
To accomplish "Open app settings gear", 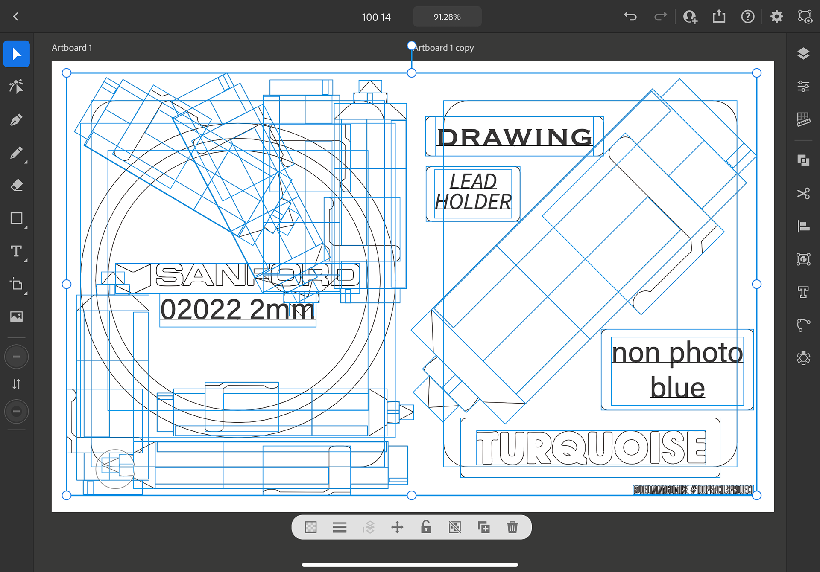I will 776,17.
